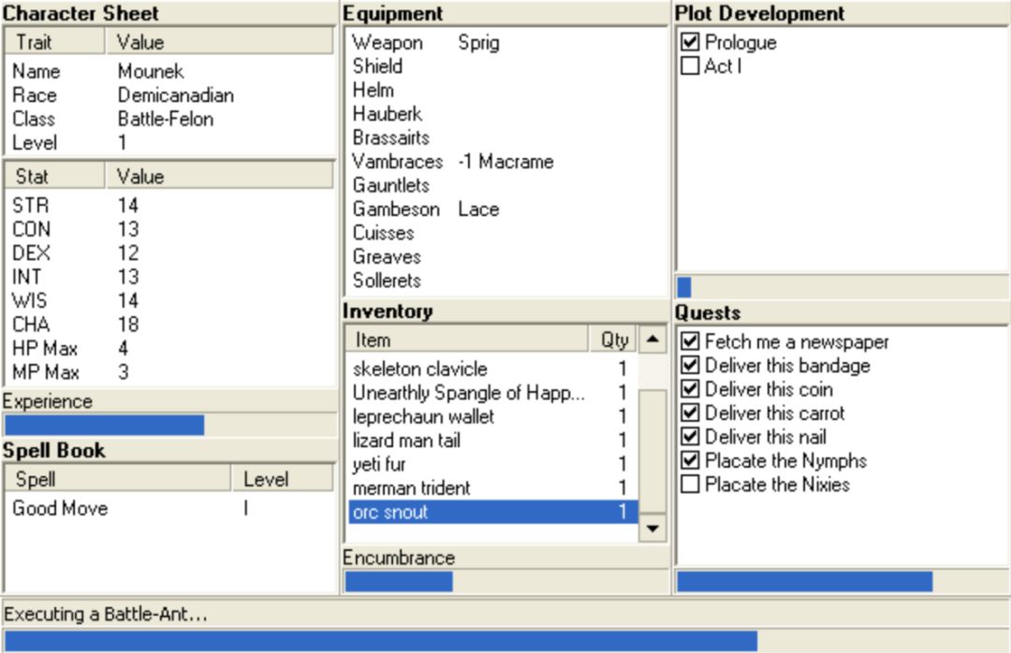Click the Qty column header
1011x653 pixels.
614,340
